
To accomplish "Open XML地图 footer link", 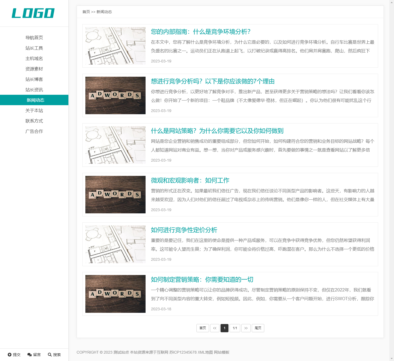I will [205, 352].
